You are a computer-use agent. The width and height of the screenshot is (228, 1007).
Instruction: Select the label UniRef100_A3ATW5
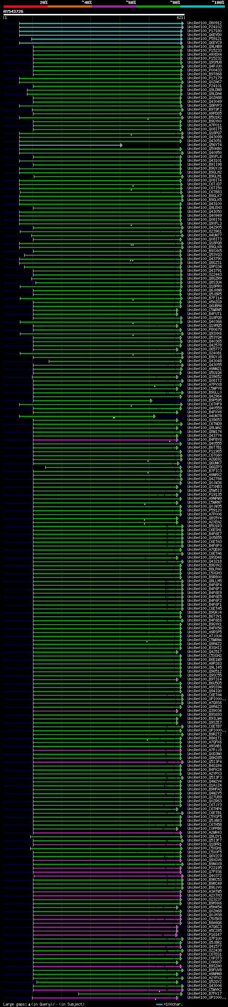click(x=204, y=892)
